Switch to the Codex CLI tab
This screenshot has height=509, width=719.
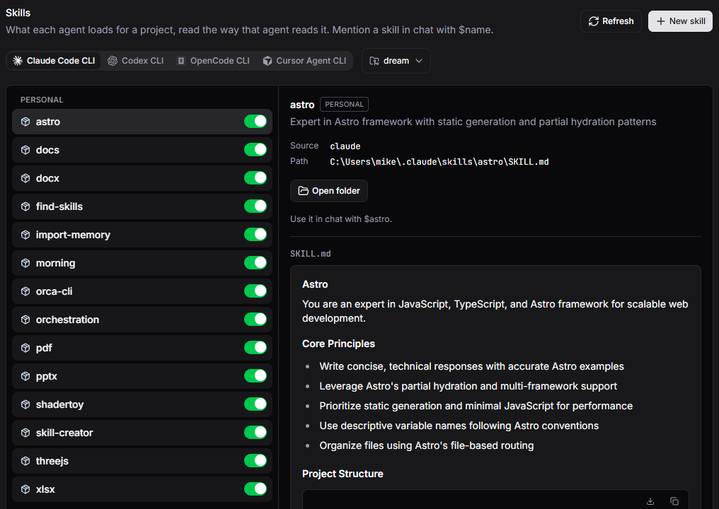pyautogui.click(x=136, y=61)
